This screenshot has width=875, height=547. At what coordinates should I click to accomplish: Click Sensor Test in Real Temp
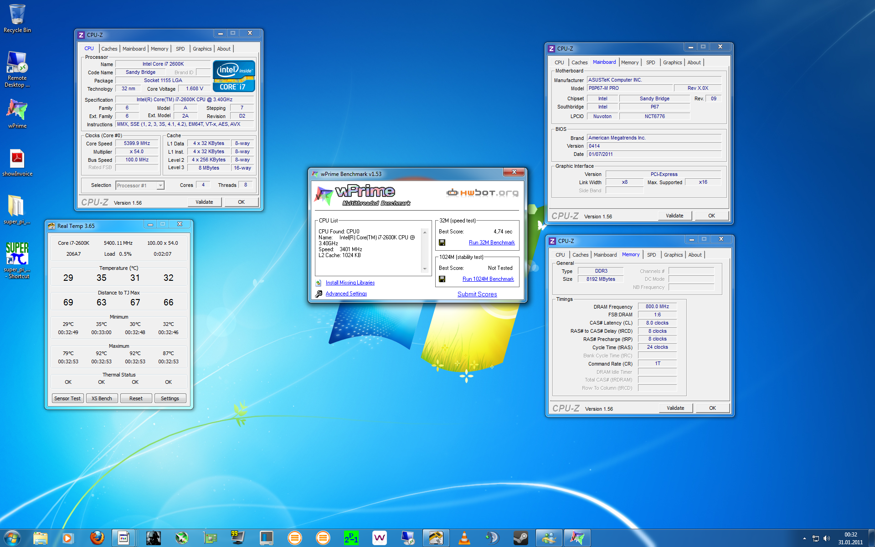67,398
